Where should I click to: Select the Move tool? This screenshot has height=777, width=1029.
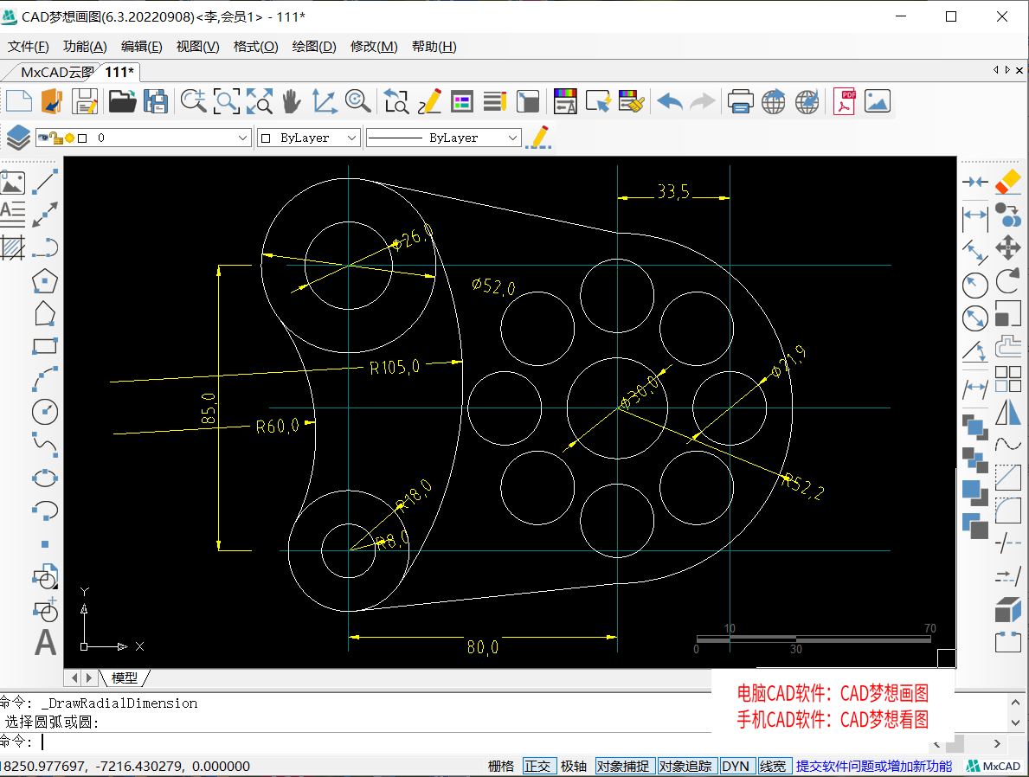(x=1008, y=247)
